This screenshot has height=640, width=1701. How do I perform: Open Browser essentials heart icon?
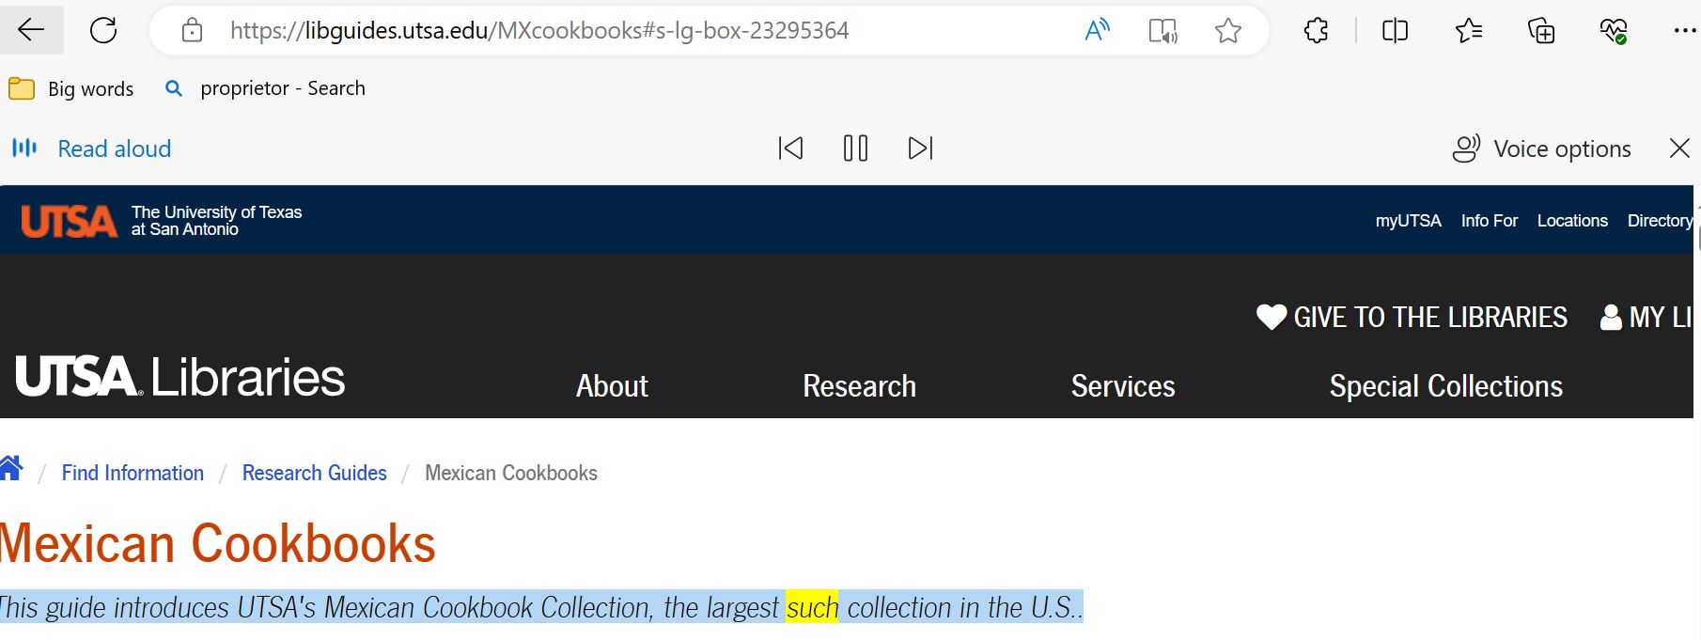[1614, 30]
